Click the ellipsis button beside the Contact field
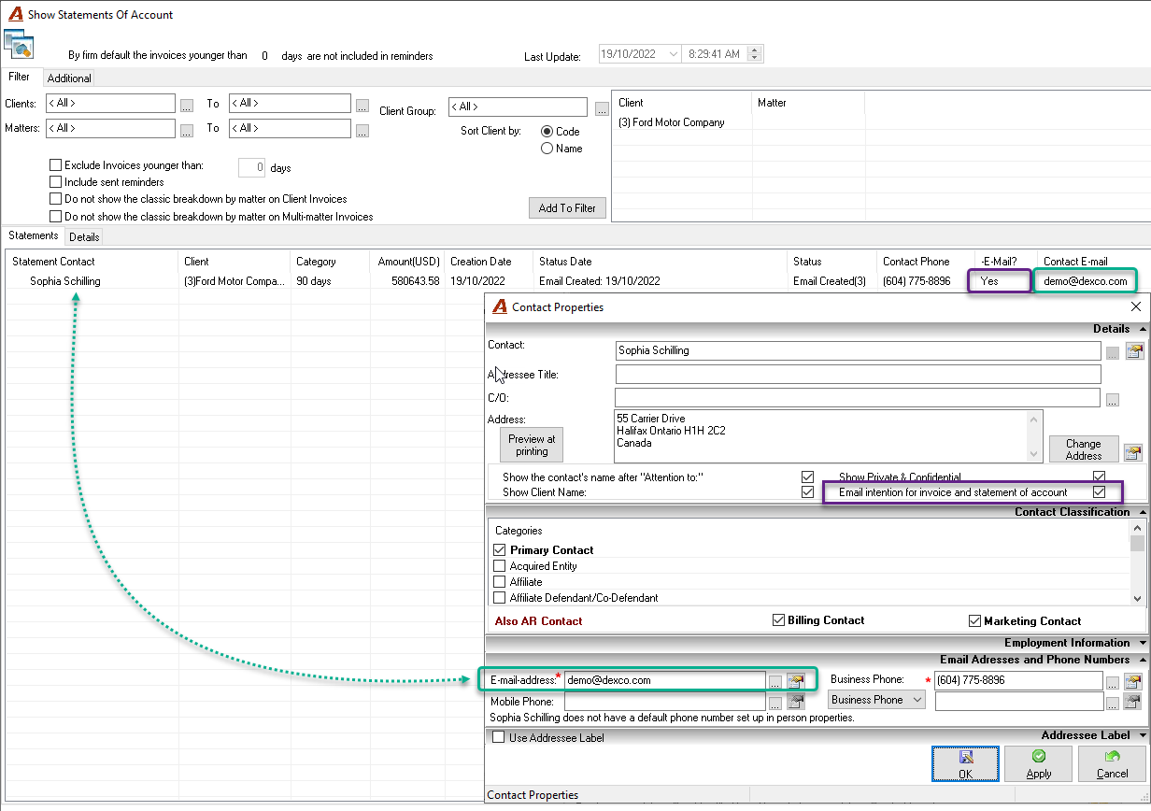The width and height of the screenshot is (1151, 811). pyautogui.click(x=1113, y=352)
